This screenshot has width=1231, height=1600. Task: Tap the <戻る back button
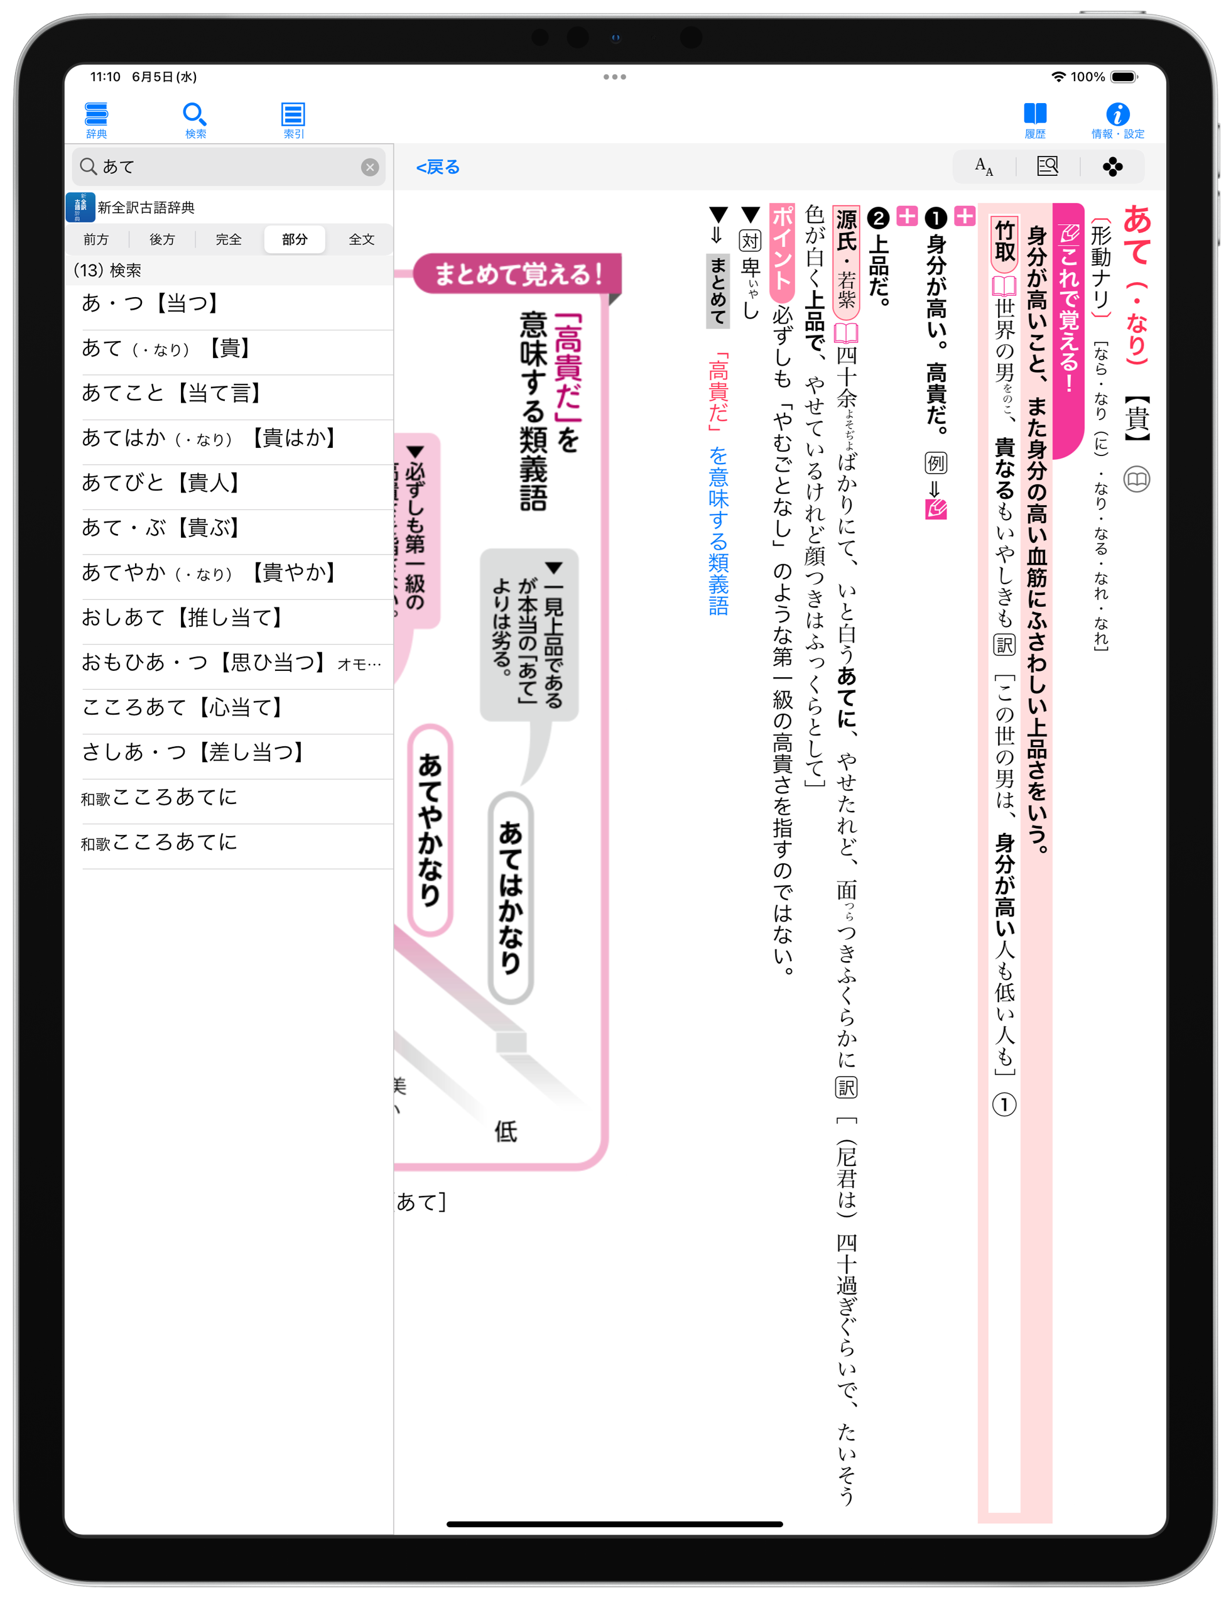(x=438, y=167)
